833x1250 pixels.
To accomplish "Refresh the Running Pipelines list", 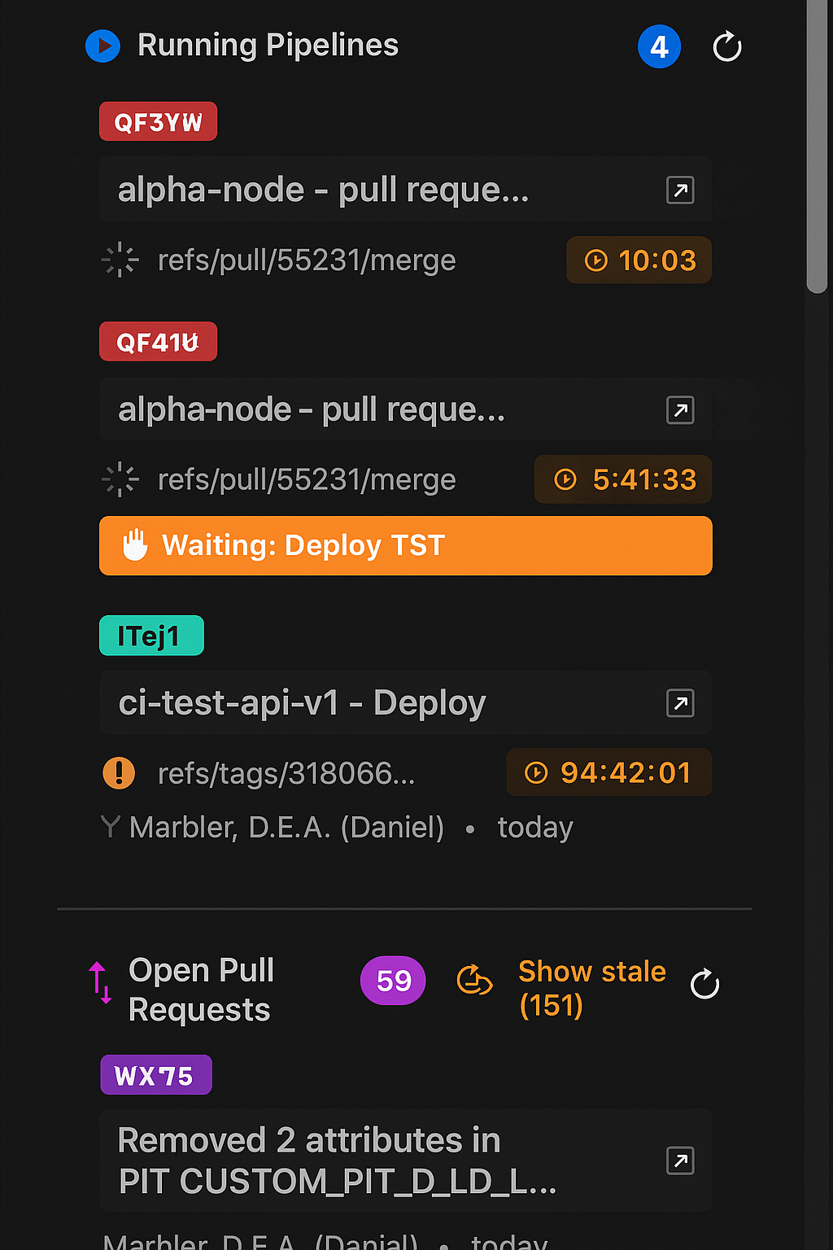I will click(726, 47).
